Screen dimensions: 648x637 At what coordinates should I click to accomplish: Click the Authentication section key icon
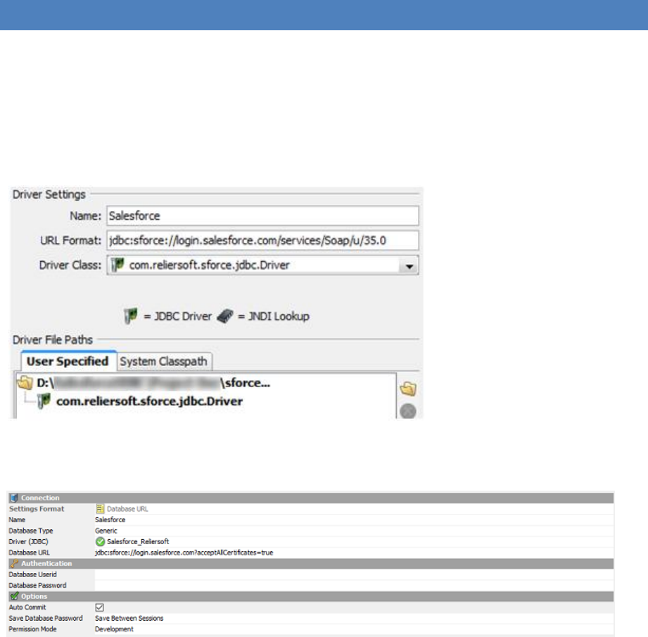pos(15,563)
